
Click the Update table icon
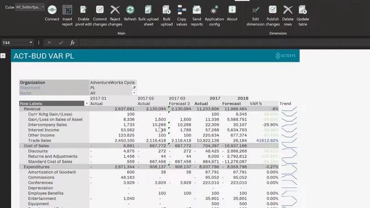[x=302, y=10]
